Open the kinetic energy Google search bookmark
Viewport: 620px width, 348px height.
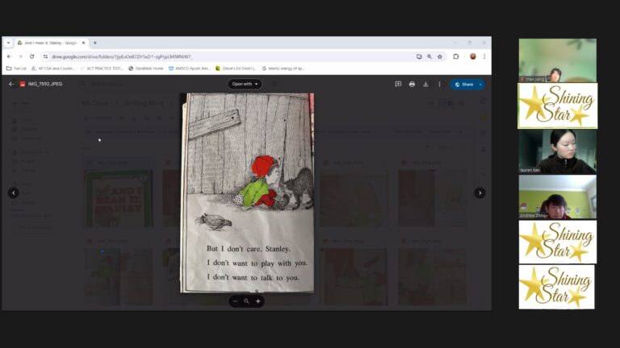(283, 68)
